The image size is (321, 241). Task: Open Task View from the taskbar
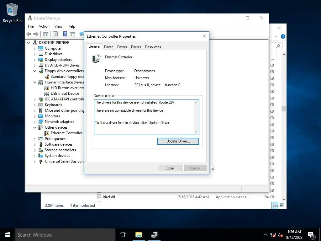pyautogui.click(x=123, y=235)
